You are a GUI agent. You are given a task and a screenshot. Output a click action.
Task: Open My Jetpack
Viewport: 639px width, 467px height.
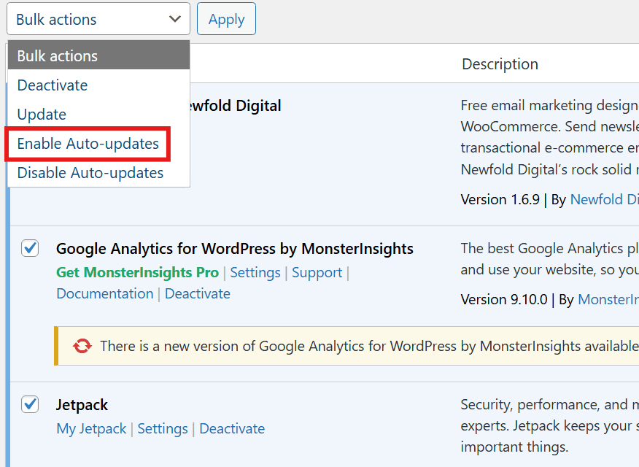pyautogui.click(x=91, y=428)
